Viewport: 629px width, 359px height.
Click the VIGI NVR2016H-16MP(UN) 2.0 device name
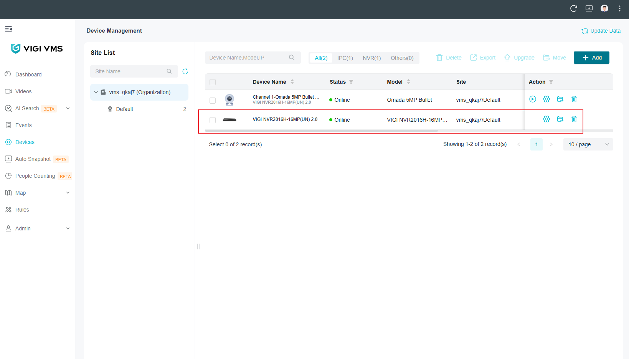tap(285, 119)
